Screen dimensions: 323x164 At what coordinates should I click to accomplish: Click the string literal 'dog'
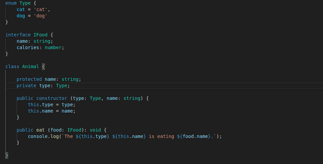coord(40,16)
